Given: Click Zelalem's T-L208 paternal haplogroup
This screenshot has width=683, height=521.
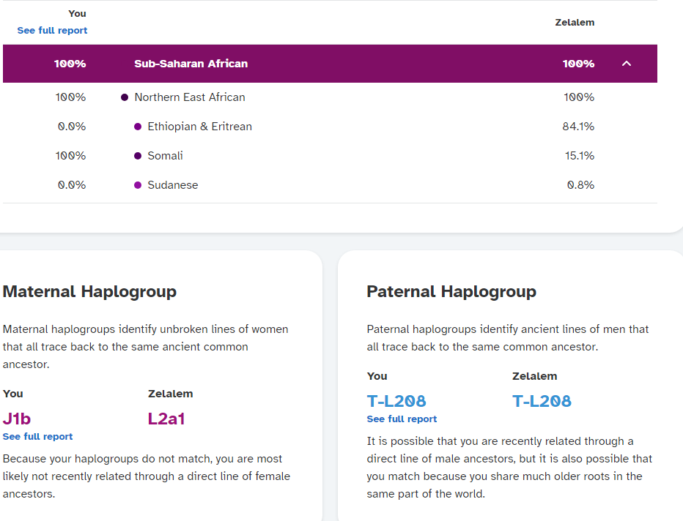Looking at the screenshot, I should click(x=542, y=401).
